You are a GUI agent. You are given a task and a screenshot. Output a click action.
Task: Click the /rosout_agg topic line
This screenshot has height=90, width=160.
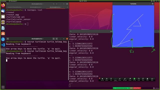click(x=12, y=15)
